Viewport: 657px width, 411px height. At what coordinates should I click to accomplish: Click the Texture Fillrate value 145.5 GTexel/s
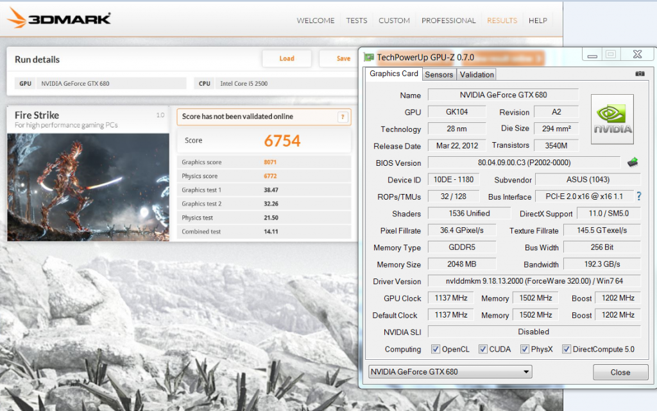tap(602, 230)
